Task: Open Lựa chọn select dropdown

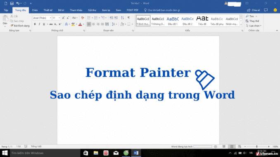Action: pyautogui.click(x=254, y=26)
